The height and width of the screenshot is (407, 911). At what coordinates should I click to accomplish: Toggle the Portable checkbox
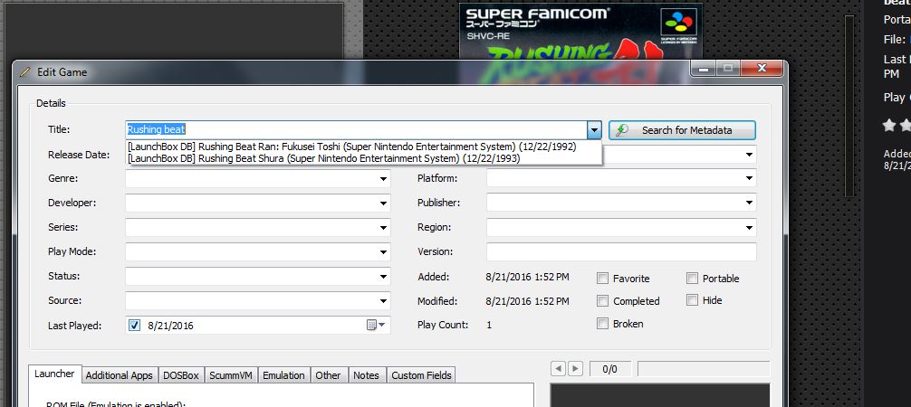(x=692, y=278)
